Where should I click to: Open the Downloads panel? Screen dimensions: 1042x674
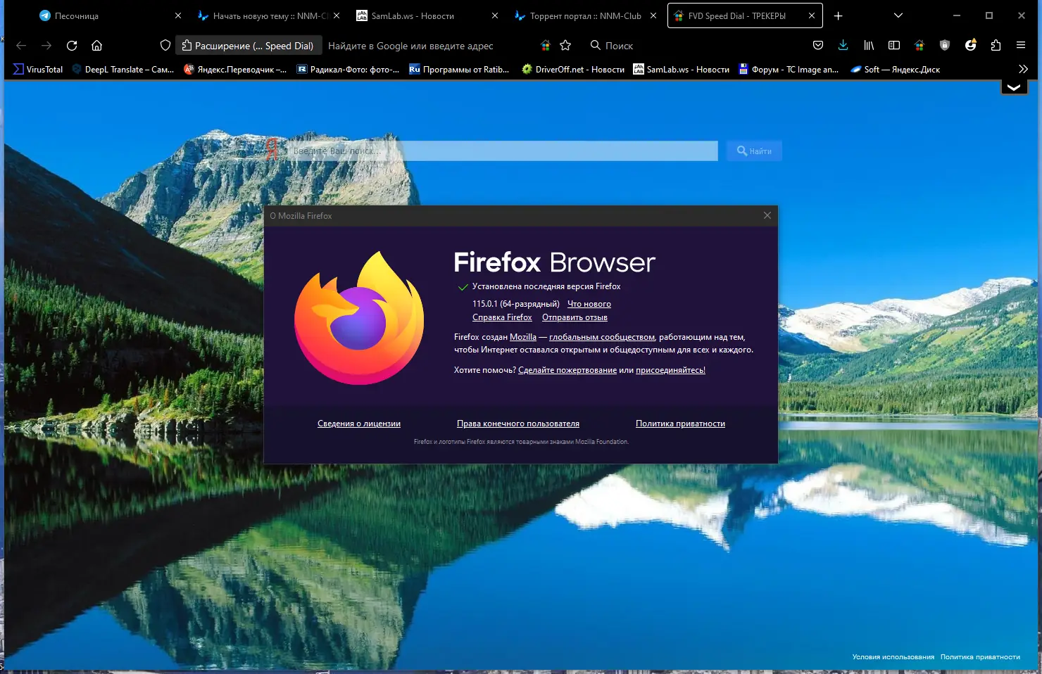pos(843,46)
